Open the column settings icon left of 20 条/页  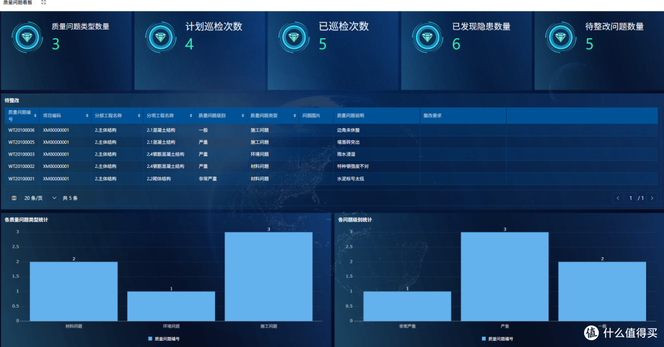(x=14, y=198)
